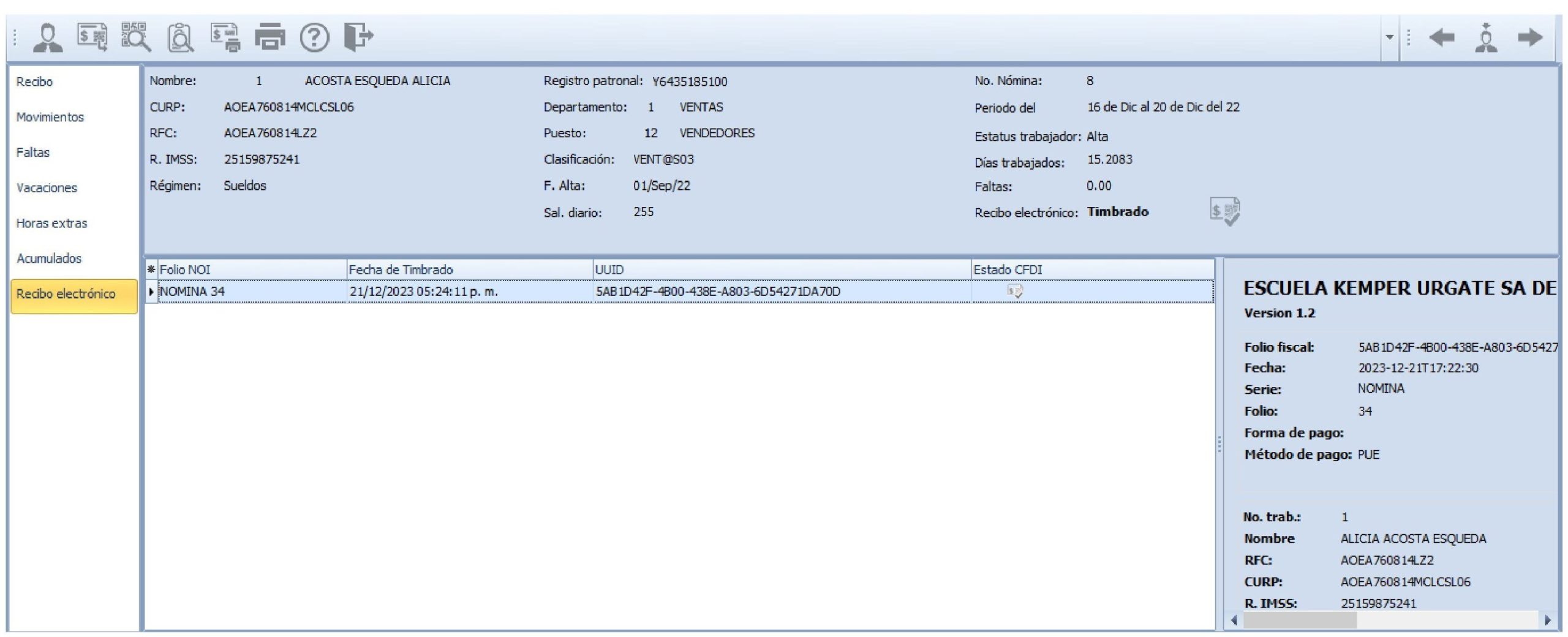The height and width of the screenshot is (637, 1568).
Task: Select the NOMINA 34 row in grid
Action: [x=680, y=292]
